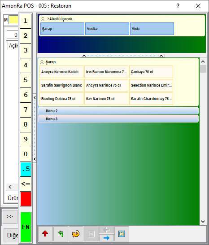Add Riesling Doluca 75 cl wine

pyautogui.click(x=61, y=99)
